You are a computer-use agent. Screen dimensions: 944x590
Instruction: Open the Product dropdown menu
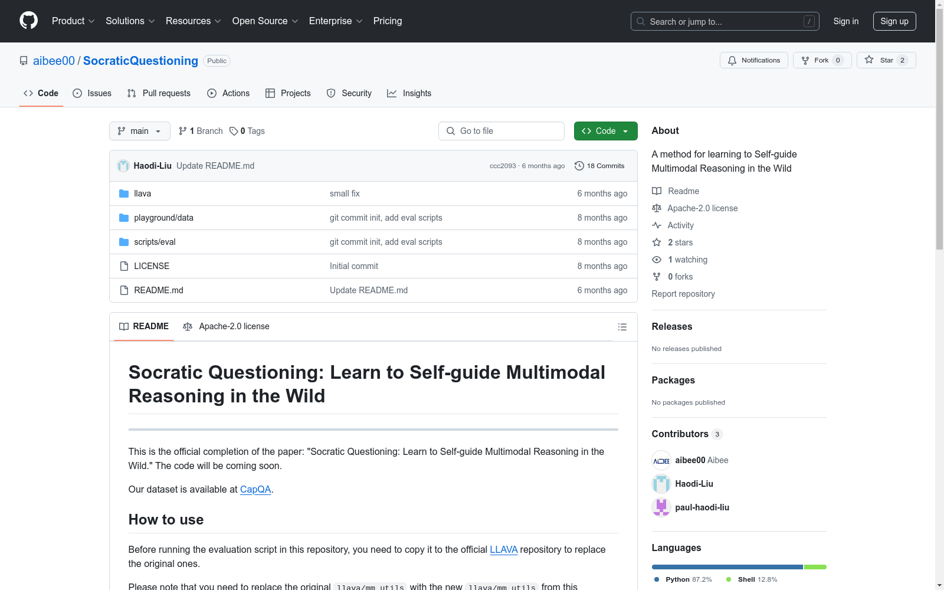click(73, 21)
